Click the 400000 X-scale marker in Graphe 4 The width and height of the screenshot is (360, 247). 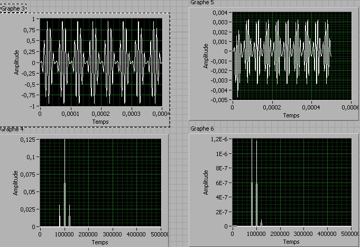coord(136,234)
